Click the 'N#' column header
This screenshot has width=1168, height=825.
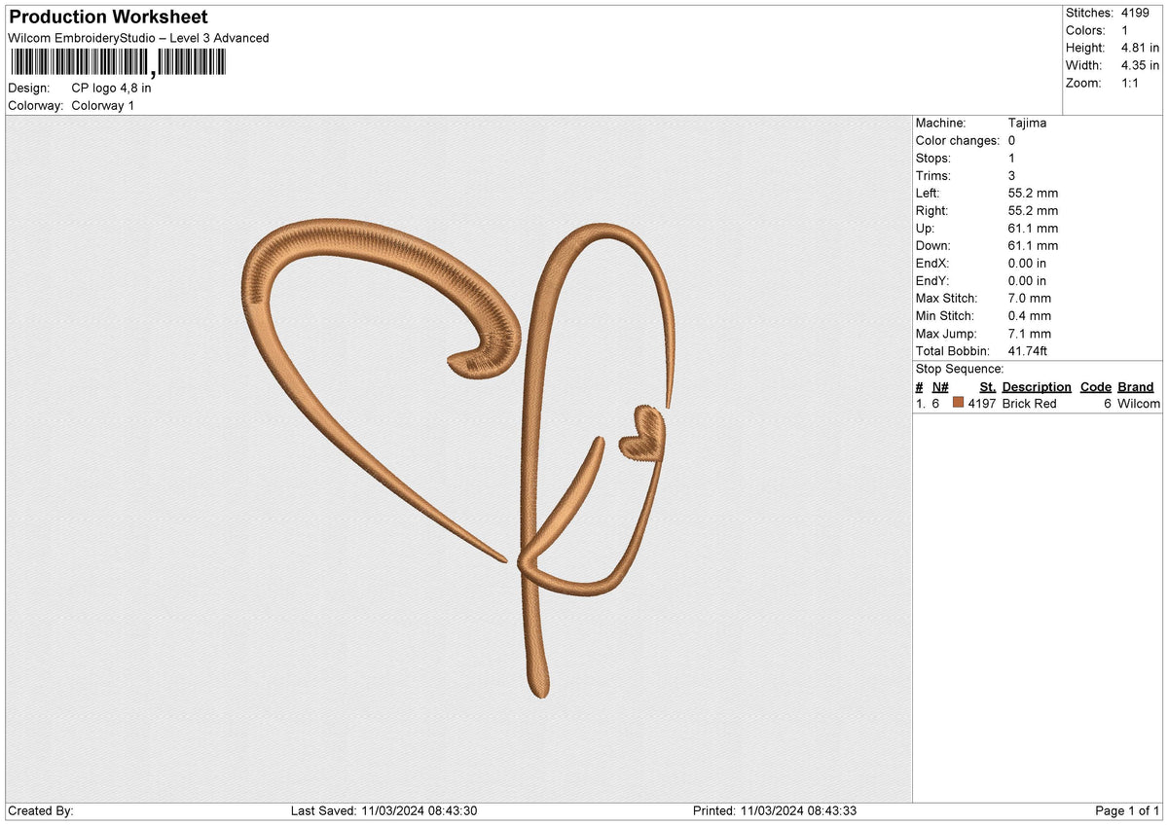click(x=940, y=387)
